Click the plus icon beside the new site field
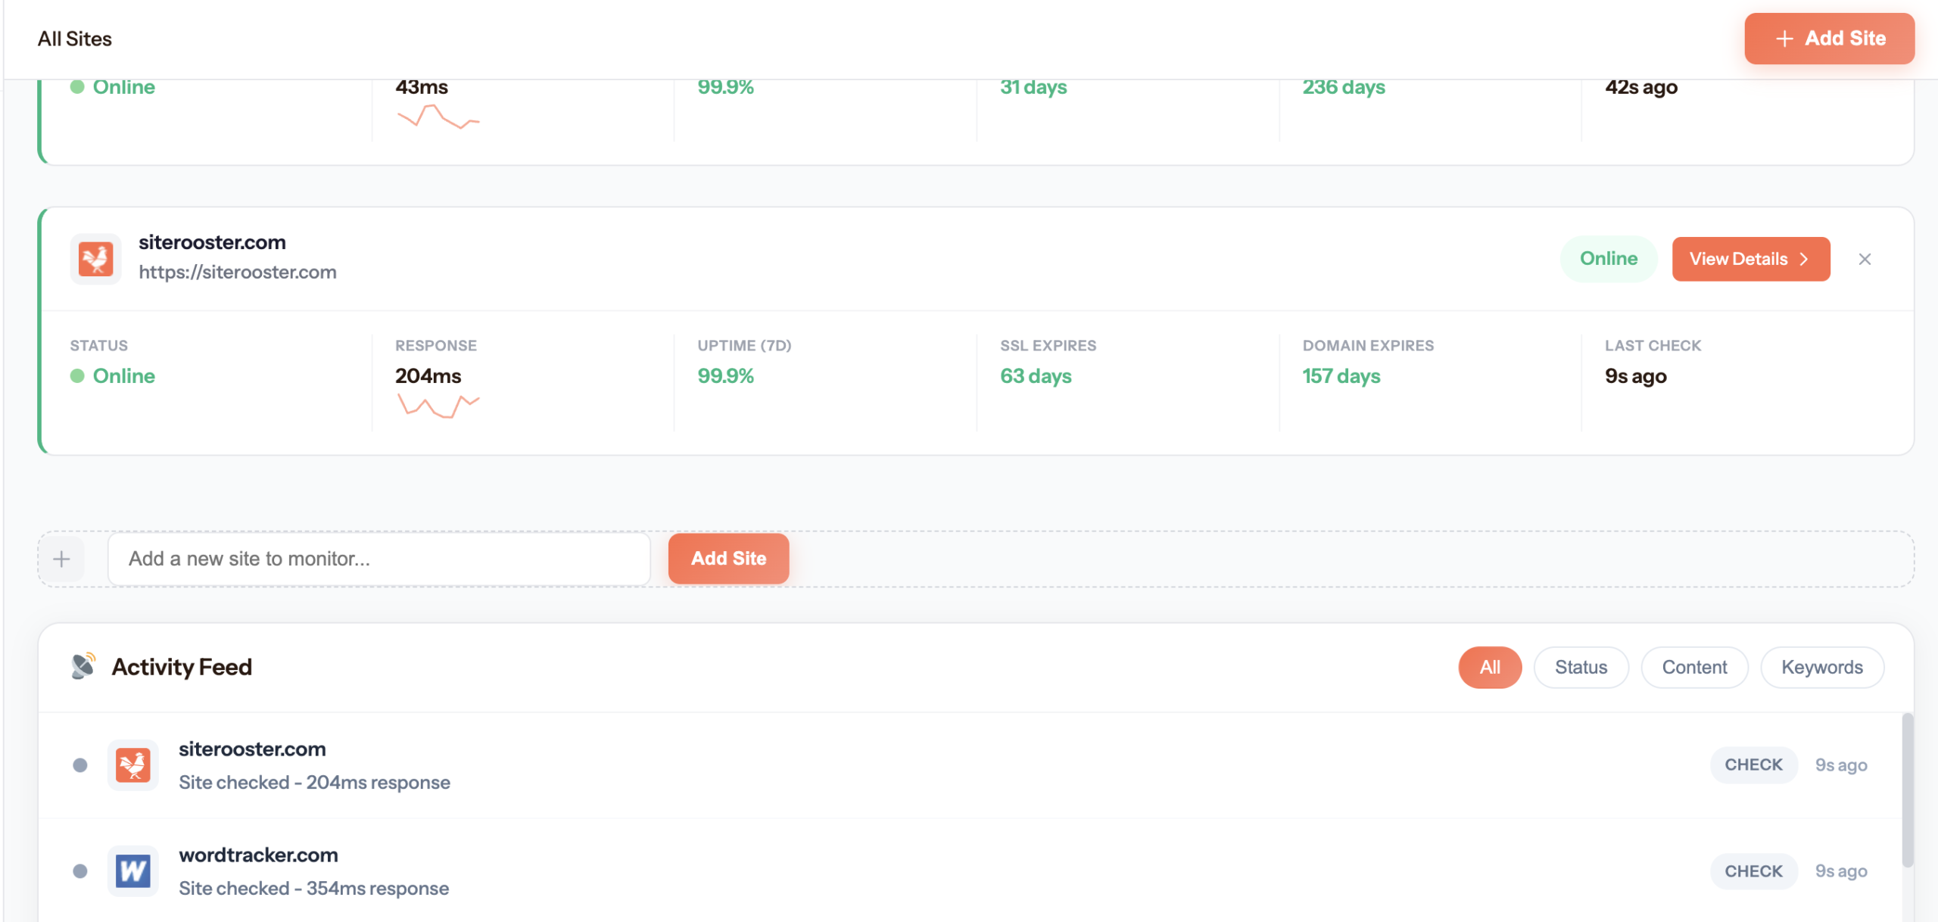 pyautogui.click(x=62, y=558)
